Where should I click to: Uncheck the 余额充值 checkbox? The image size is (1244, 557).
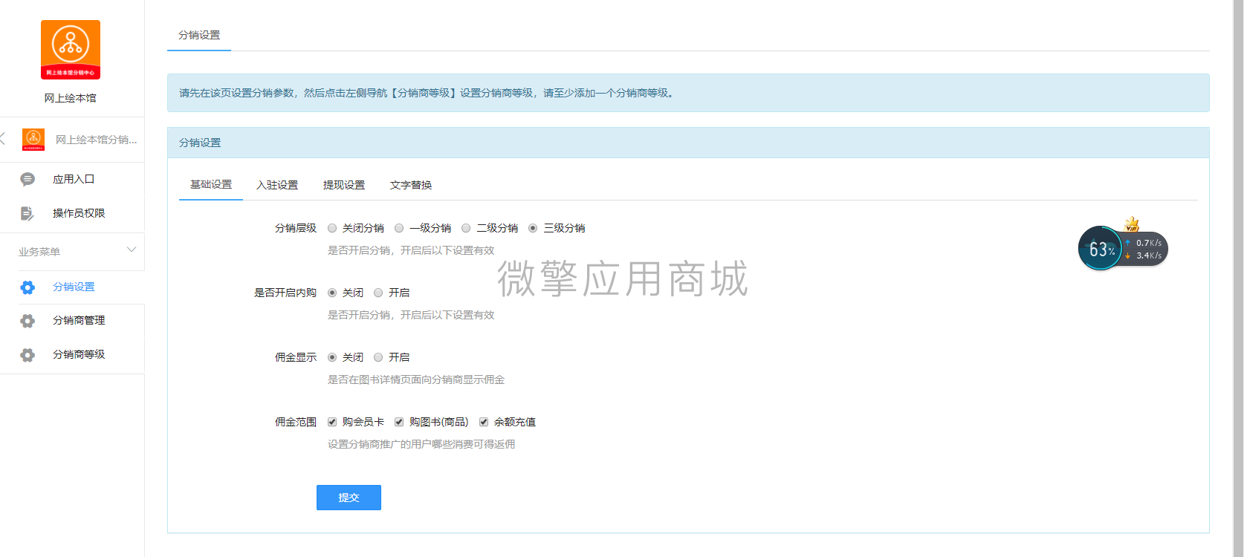484,422
